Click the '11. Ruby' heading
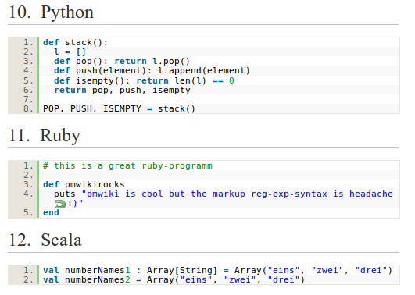 click(45, 135)
